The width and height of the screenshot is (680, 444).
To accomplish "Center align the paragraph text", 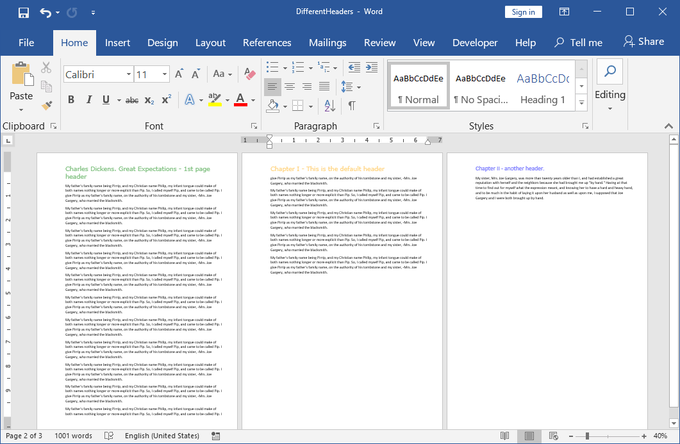I will 290,86.
